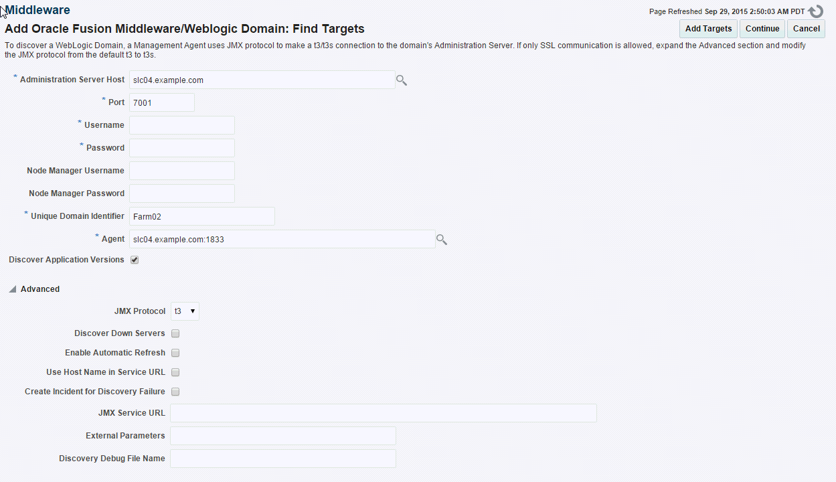Image resolution: width=836 pixels, height=482 pixels.
Task: Focus the Administration Server Host field
Action: [x=262, y=80]
